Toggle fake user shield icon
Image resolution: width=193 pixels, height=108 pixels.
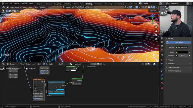(x=95, y=64)
